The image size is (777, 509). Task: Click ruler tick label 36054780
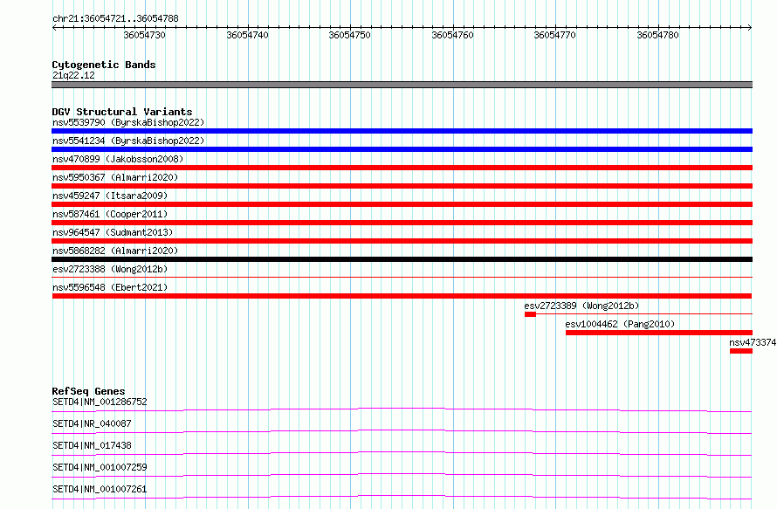click(657, 35)
